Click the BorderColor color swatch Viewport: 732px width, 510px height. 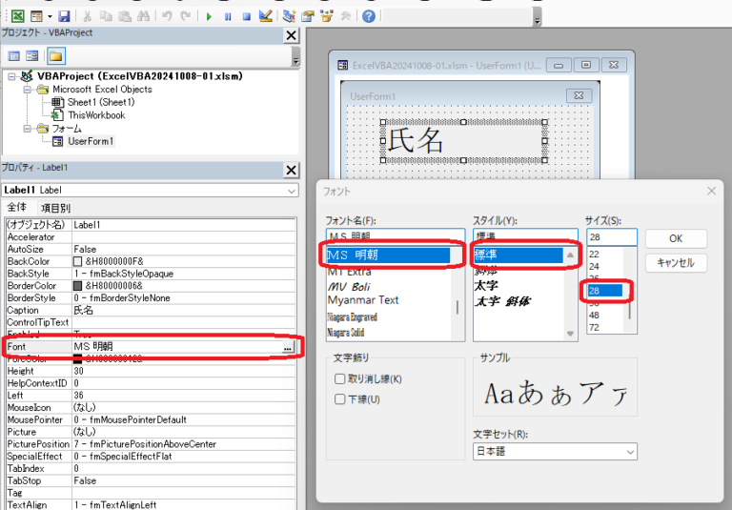[77, 286]
